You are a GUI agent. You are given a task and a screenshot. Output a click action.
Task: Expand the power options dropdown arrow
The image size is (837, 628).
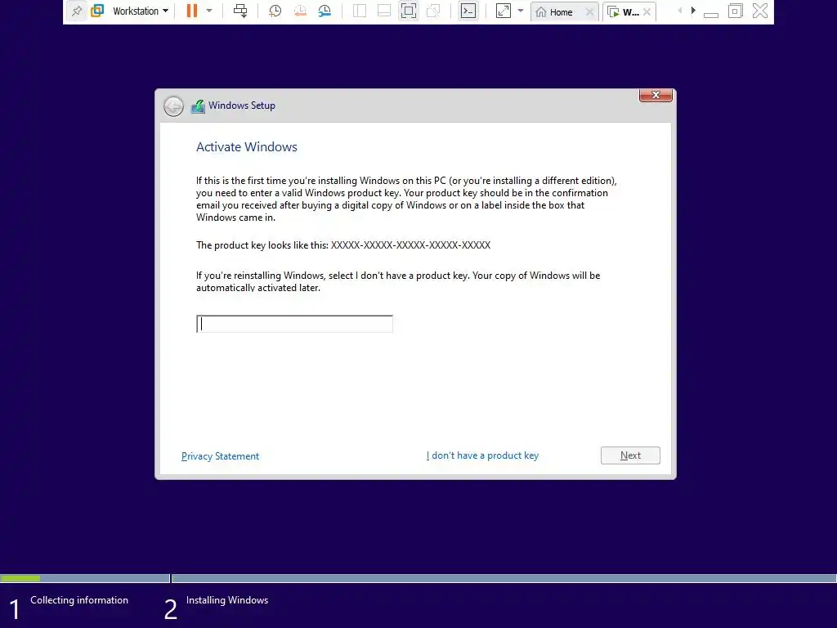[x=209, y=11]
